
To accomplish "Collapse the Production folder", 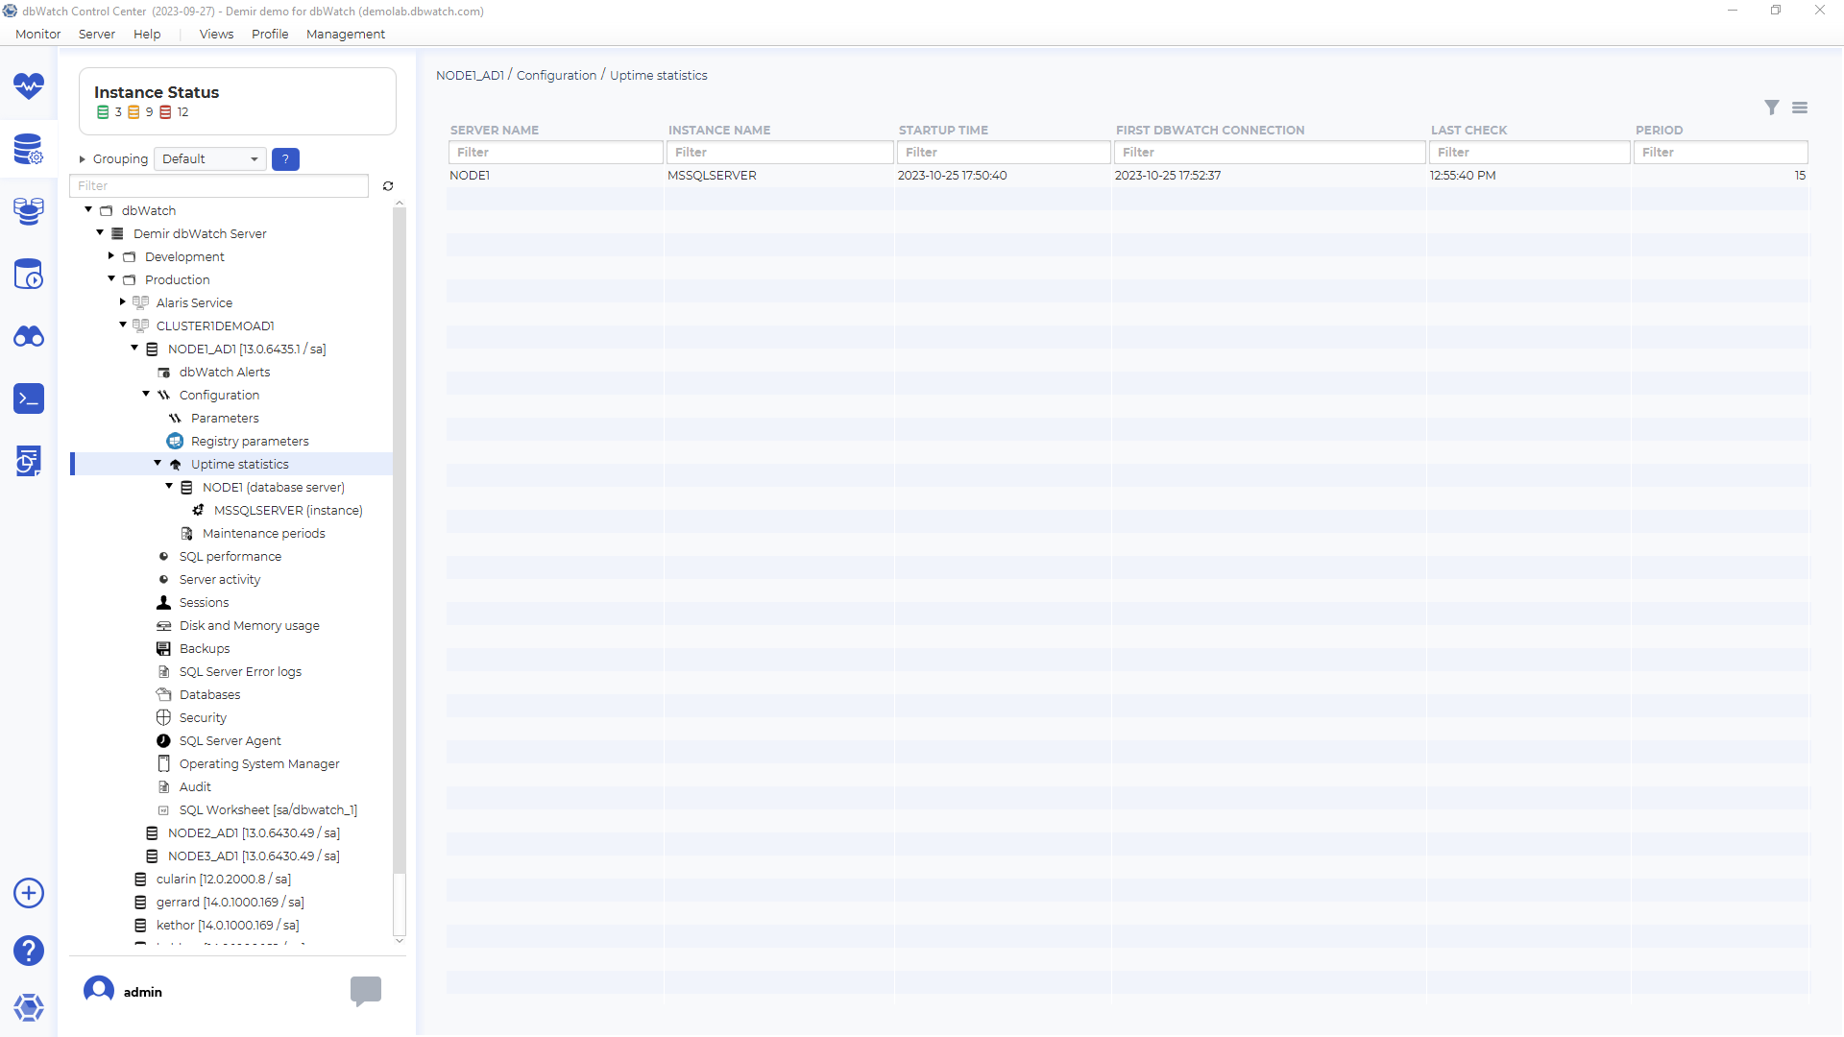I will pyautogui.click(x=111, y=279).
